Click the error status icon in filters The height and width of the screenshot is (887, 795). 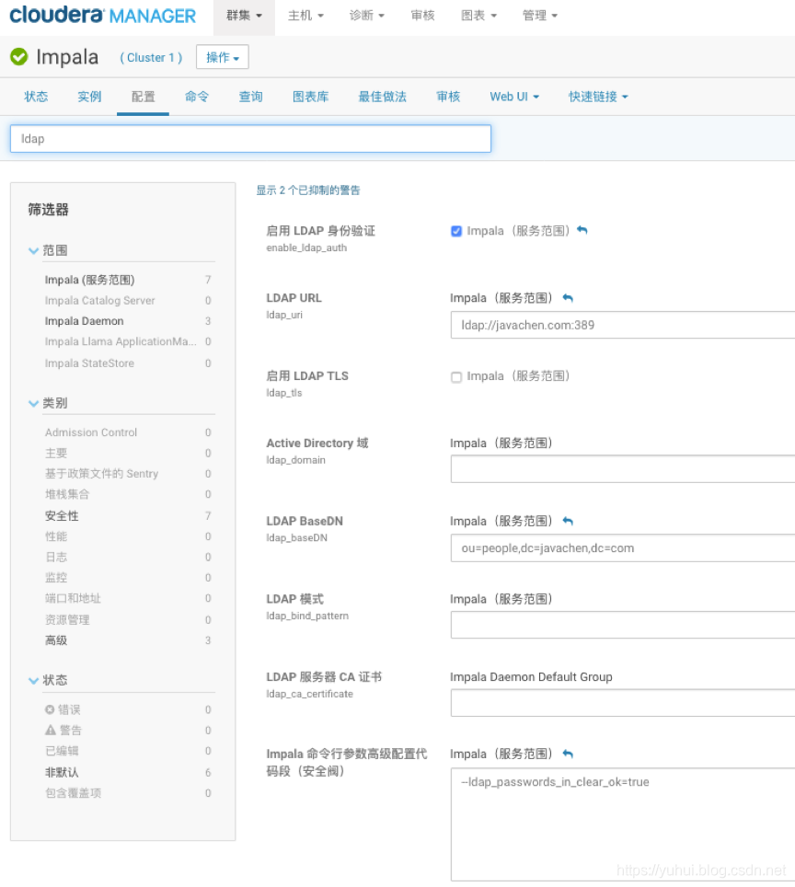coord(50,709)
